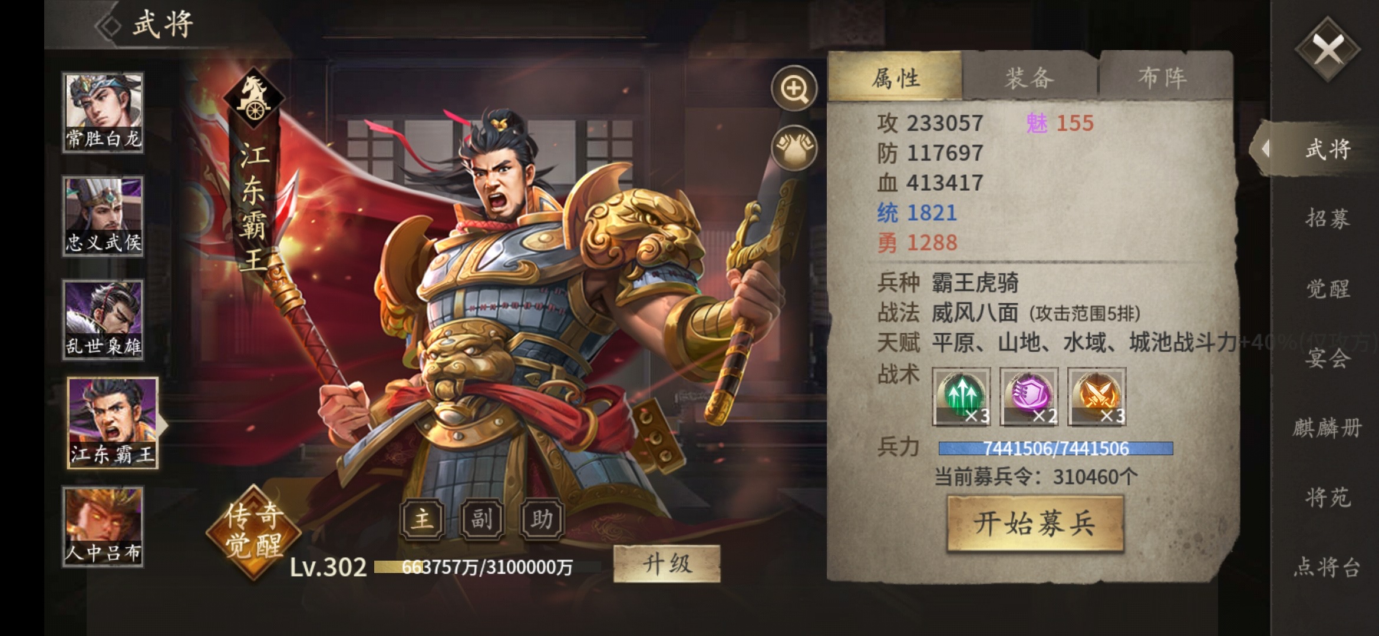Viewport: 1379px width, 636px height.
Task: Tap the green arrows tactic icon
Action: tap(961, 396)
